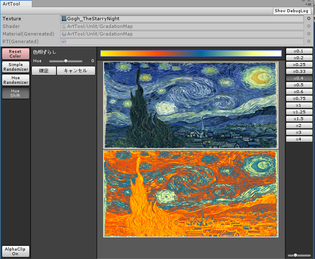The image size is (315, 259).
Task: Toggle Show DebugLog
Action: coord(291,11)
